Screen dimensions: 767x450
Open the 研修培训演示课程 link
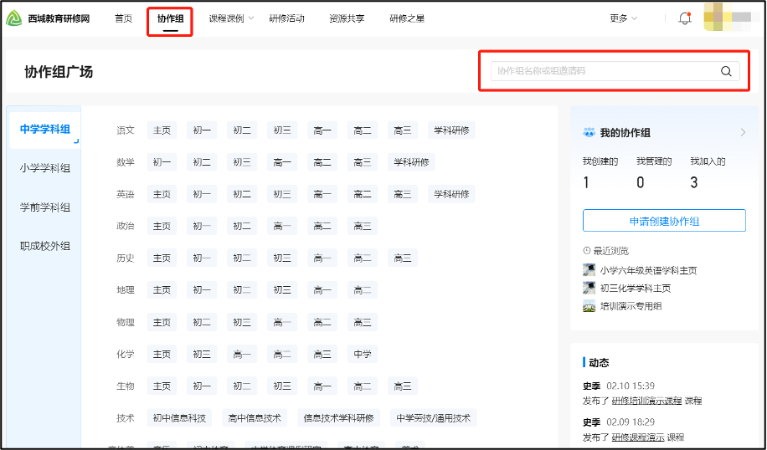click(646, 401)
